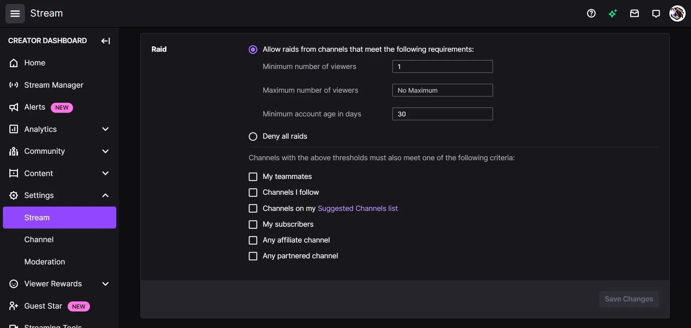
Task: Open the Help menu icon
Action: [x=591, y=13]
